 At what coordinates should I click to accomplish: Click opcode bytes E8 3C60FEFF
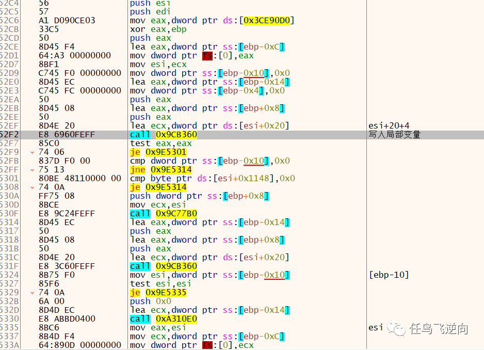coord(67,266)
